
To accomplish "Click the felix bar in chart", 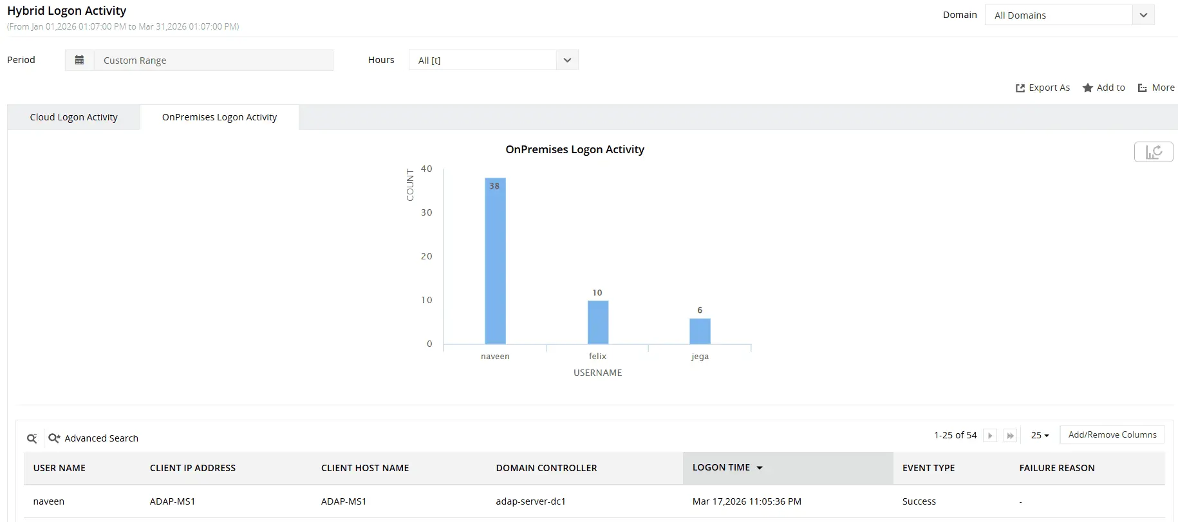I will point(598,322).
